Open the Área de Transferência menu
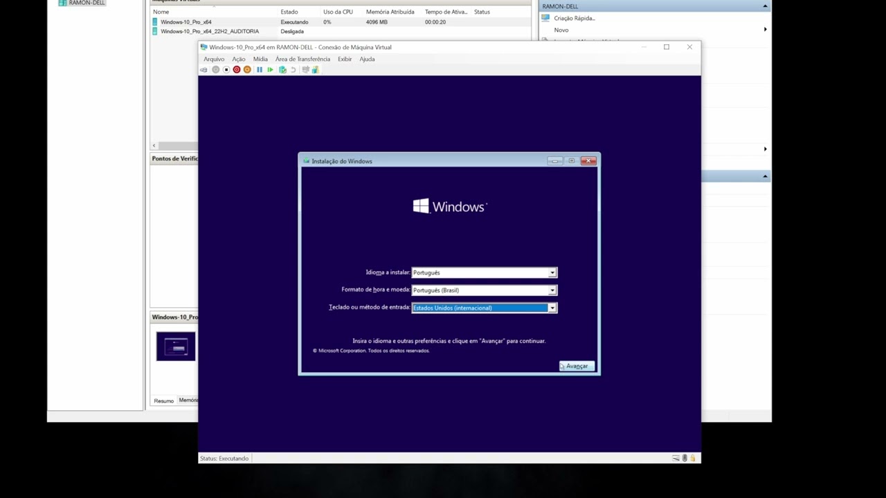Image resolution: width=886 pixels, height=498 pixels. pos(302,59)
